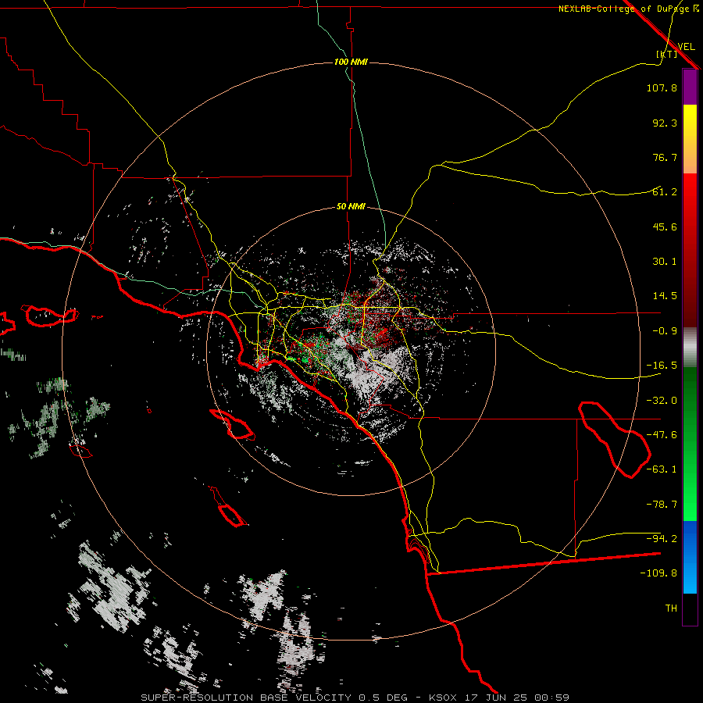Pick the purple segment of the velocity color bar

pyautogui.click(x=690, y=87)
